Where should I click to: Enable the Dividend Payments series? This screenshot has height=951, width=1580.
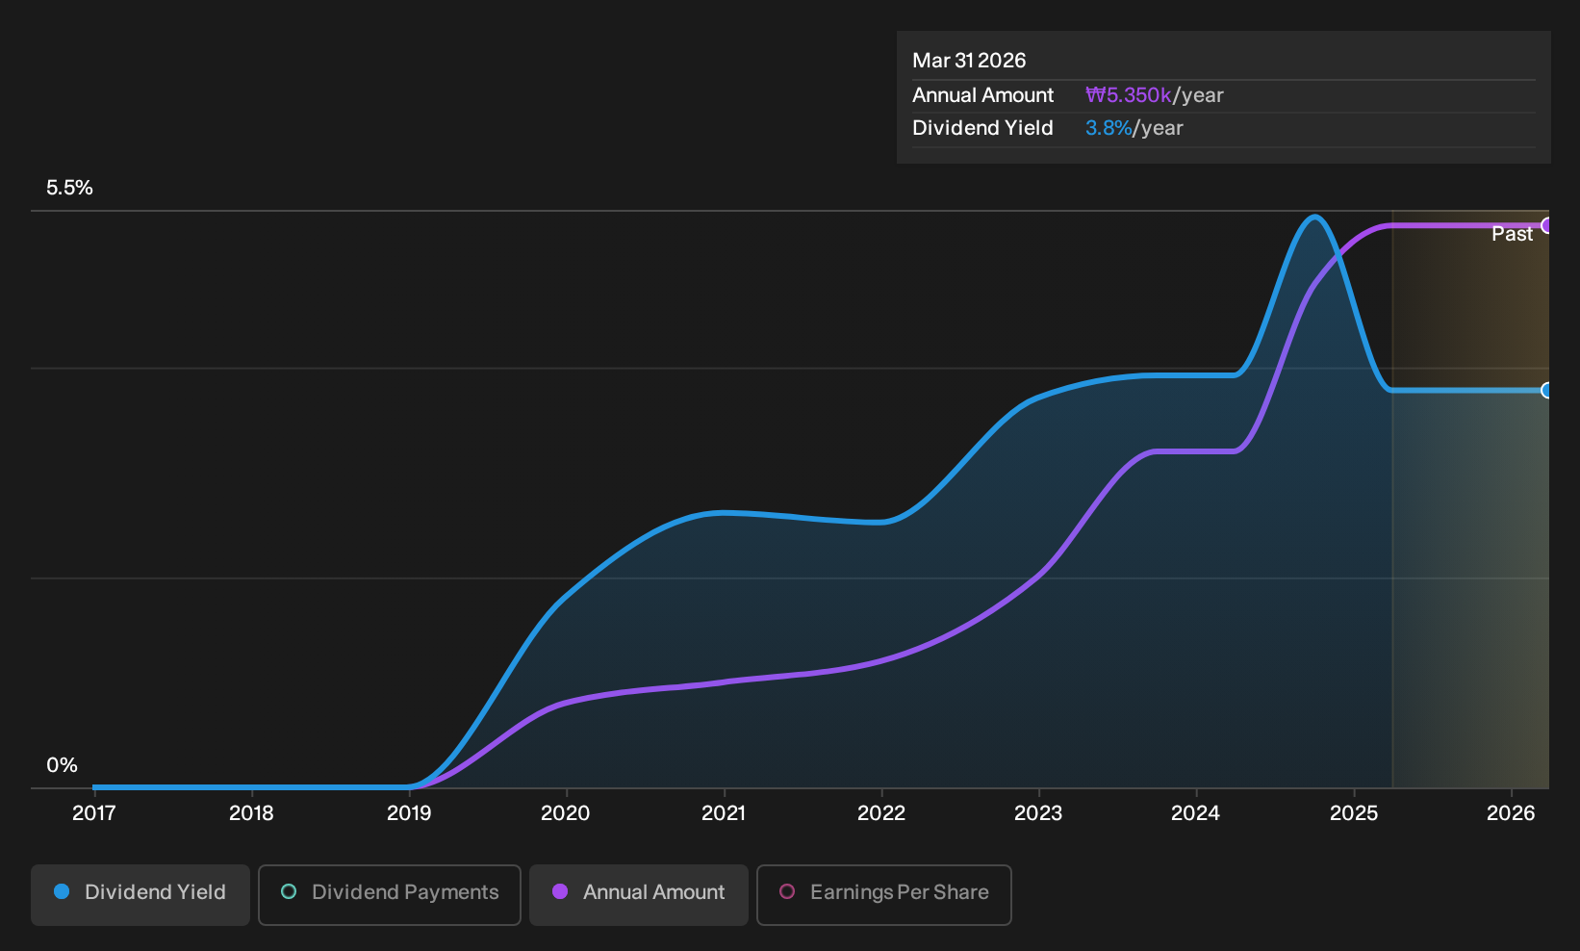pyautogui.click(x=390, y=894)
